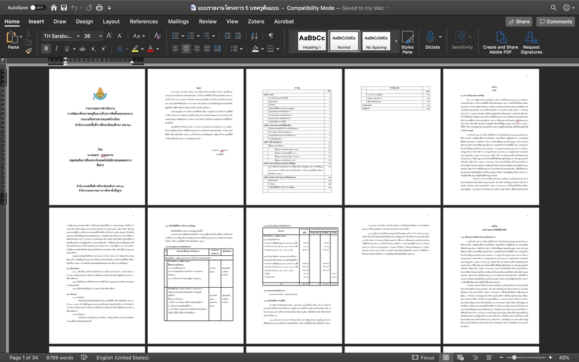Decrease paragraph indent

pyautogui.click(x=227, y=36)
